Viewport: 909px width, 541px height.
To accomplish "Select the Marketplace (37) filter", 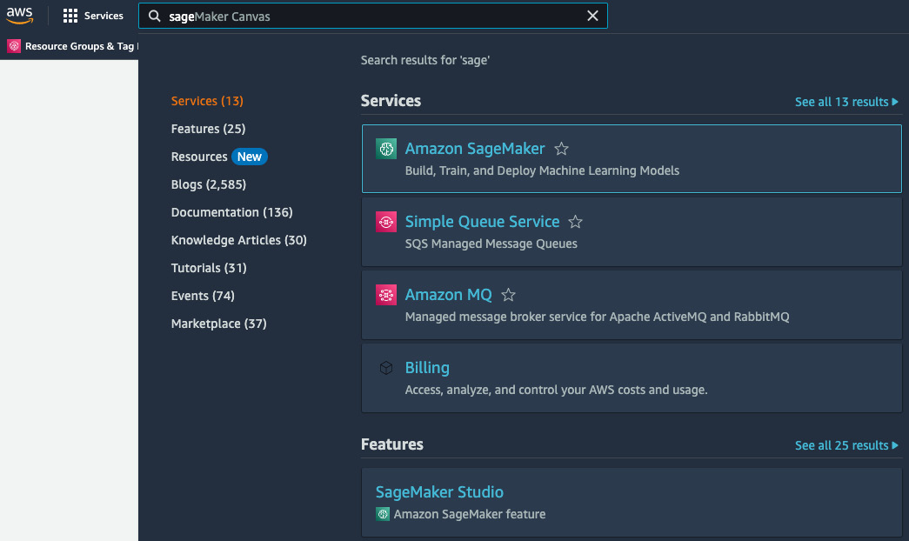I will point(218,324).
